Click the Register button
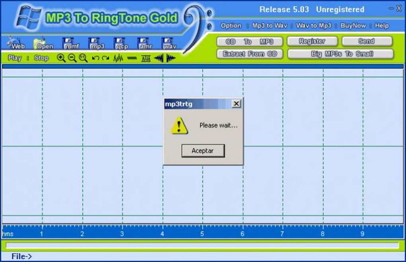Viewport: 406px width, 262px height. [x=312, y=41]
